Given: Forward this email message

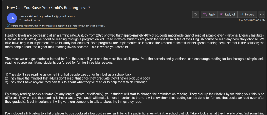Looking at the screenshot, I should point(247,15).
